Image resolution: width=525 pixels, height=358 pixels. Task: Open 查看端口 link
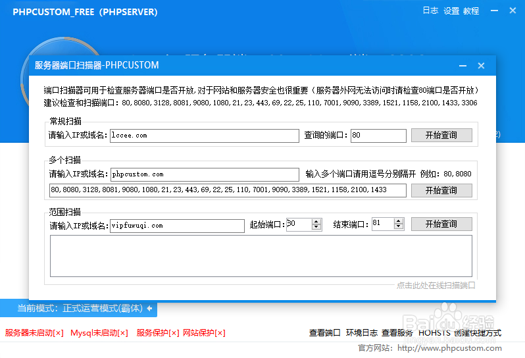324,333
